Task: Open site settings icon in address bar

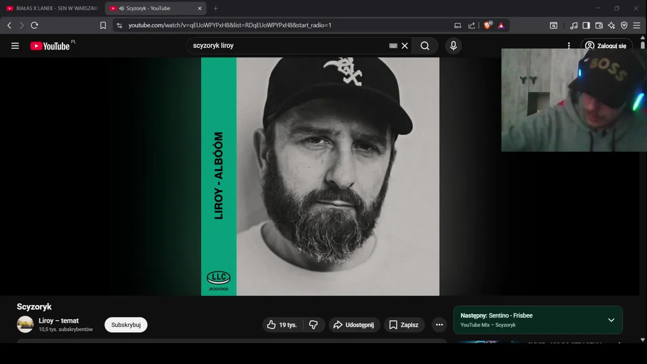Action: pos(119,25)
